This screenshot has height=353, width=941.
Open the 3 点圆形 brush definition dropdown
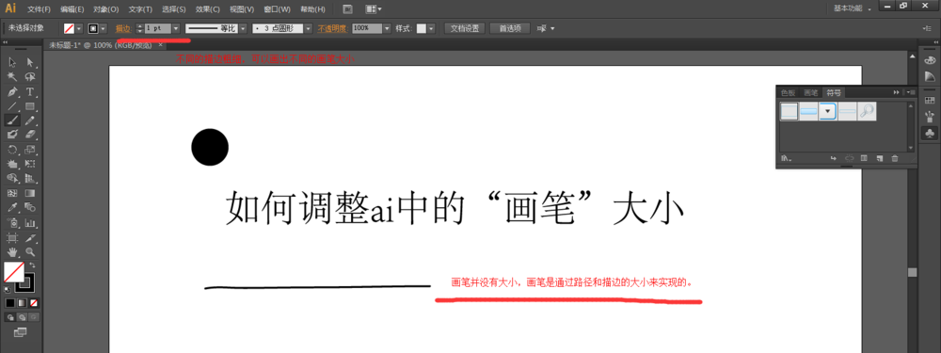tap(309, 28)
